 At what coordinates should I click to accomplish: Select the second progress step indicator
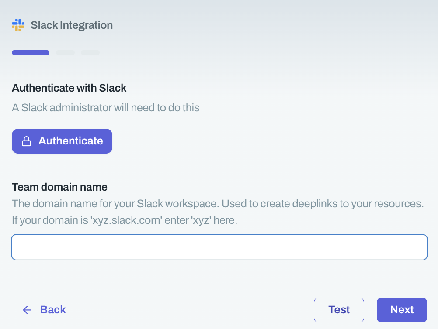pyautogui.click(x=66, y=53)
